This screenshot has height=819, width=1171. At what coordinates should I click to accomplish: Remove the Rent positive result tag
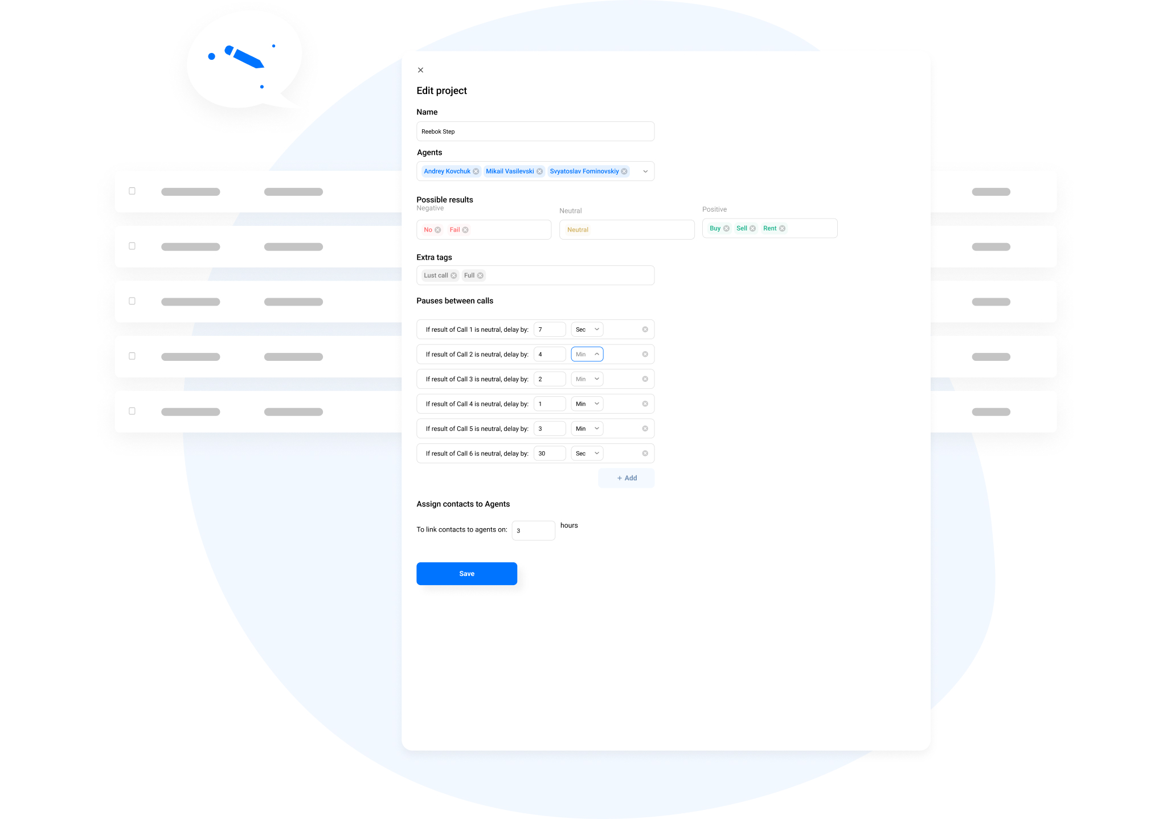782,228
